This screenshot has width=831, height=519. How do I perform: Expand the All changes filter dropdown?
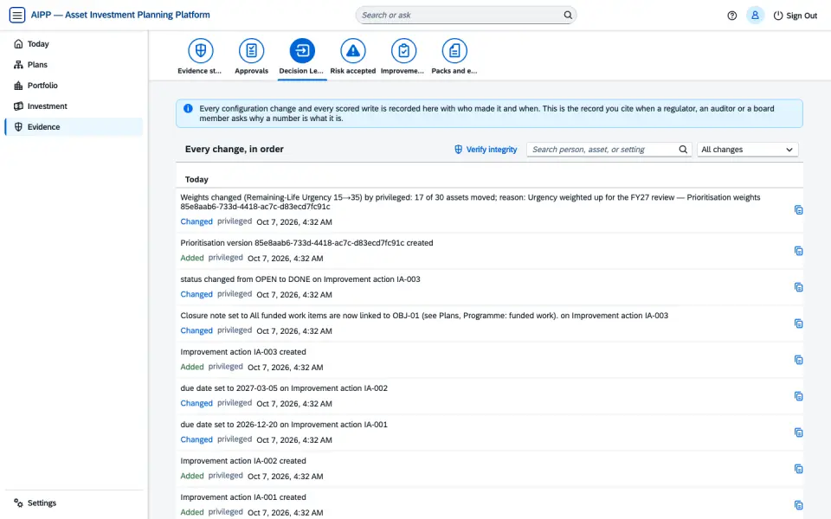pyautogui.click(x=747, y=150)
